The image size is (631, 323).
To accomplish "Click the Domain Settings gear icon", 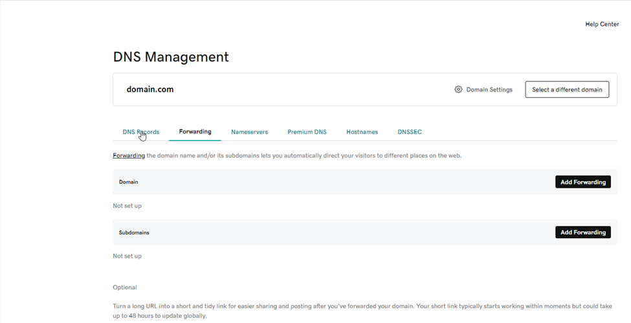I will coord(458,89).
